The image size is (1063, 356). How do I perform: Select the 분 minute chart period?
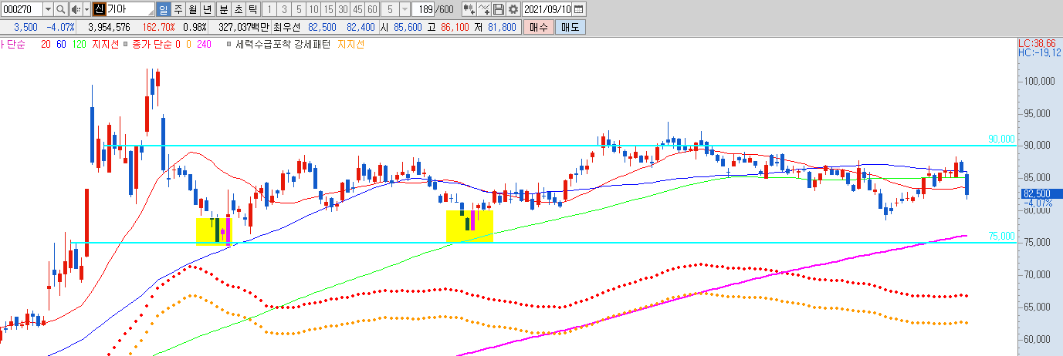point(224,9)
